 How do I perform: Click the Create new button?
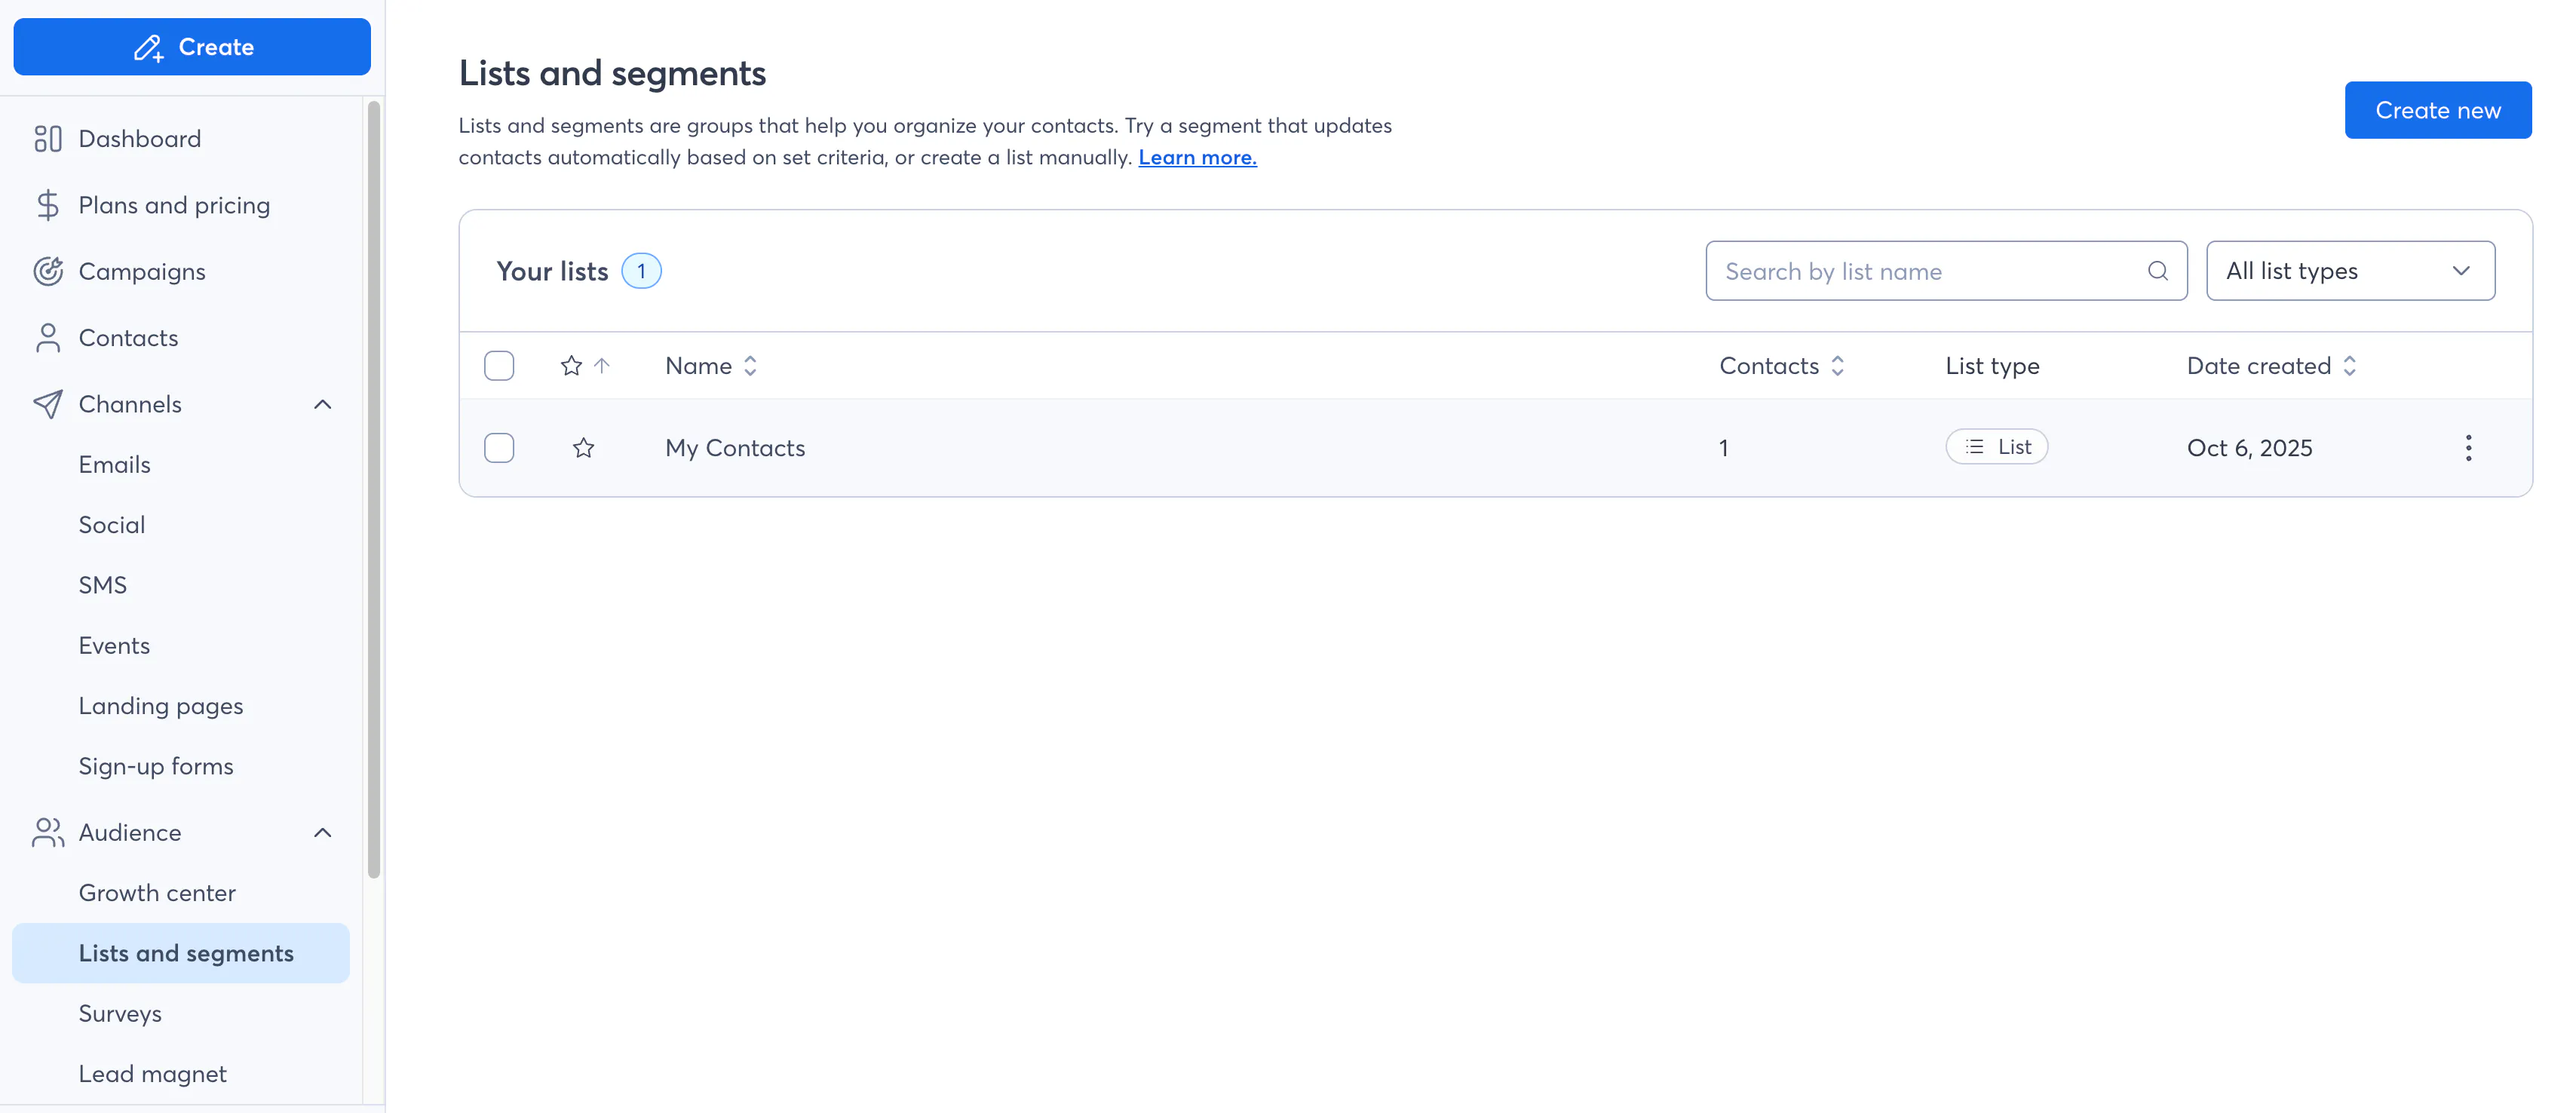(2437, 110)
